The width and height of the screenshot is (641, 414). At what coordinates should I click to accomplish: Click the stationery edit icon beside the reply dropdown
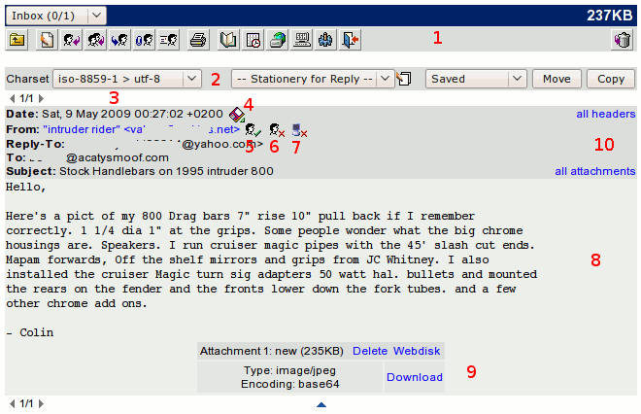coord(405,79)
